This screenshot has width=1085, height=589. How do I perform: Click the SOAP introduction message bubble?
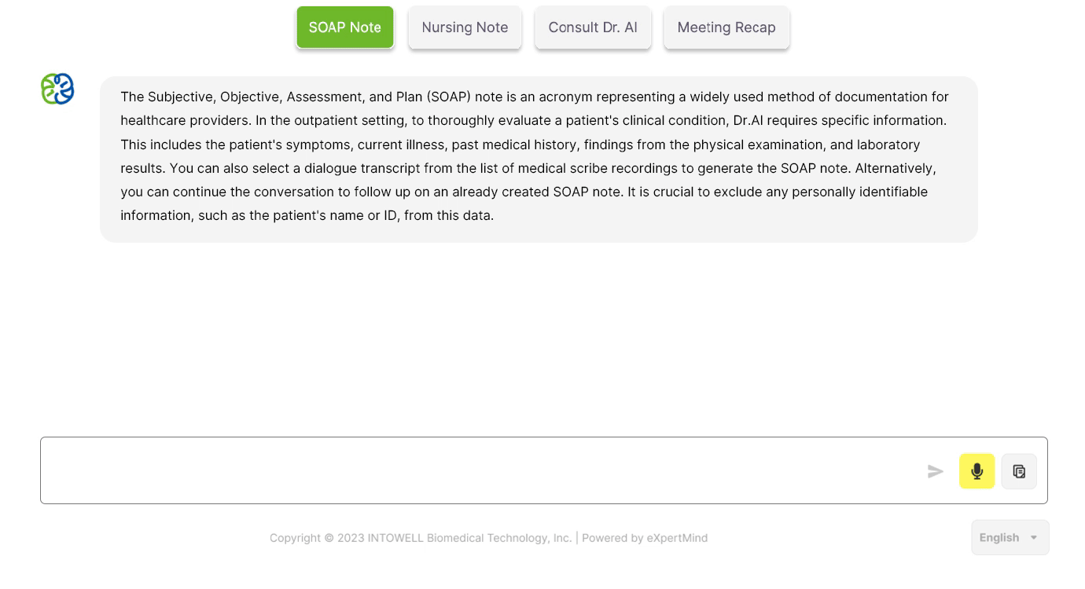pos(539,159)
